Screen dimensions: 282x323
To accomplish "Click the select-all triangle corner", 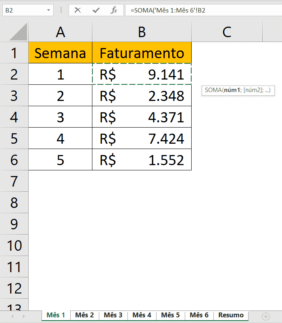I will pos(18,32).
